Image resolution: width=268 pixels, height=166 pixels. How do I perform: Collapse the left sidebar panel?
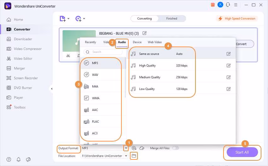click(x=51, y=89)
